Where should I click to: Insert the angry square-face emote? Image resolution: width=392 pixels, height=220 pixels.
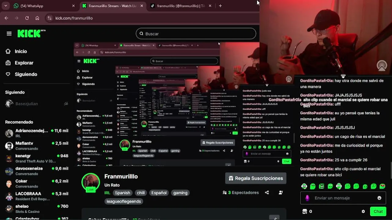(x=321, y=186)
